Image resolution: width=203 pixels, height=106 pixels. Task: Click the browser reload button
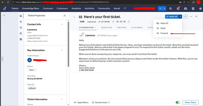click(x=8, y=2)
